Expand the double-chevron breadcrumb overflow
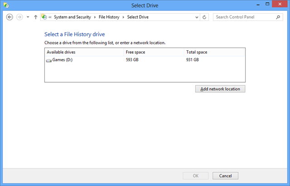 [50, 17]
